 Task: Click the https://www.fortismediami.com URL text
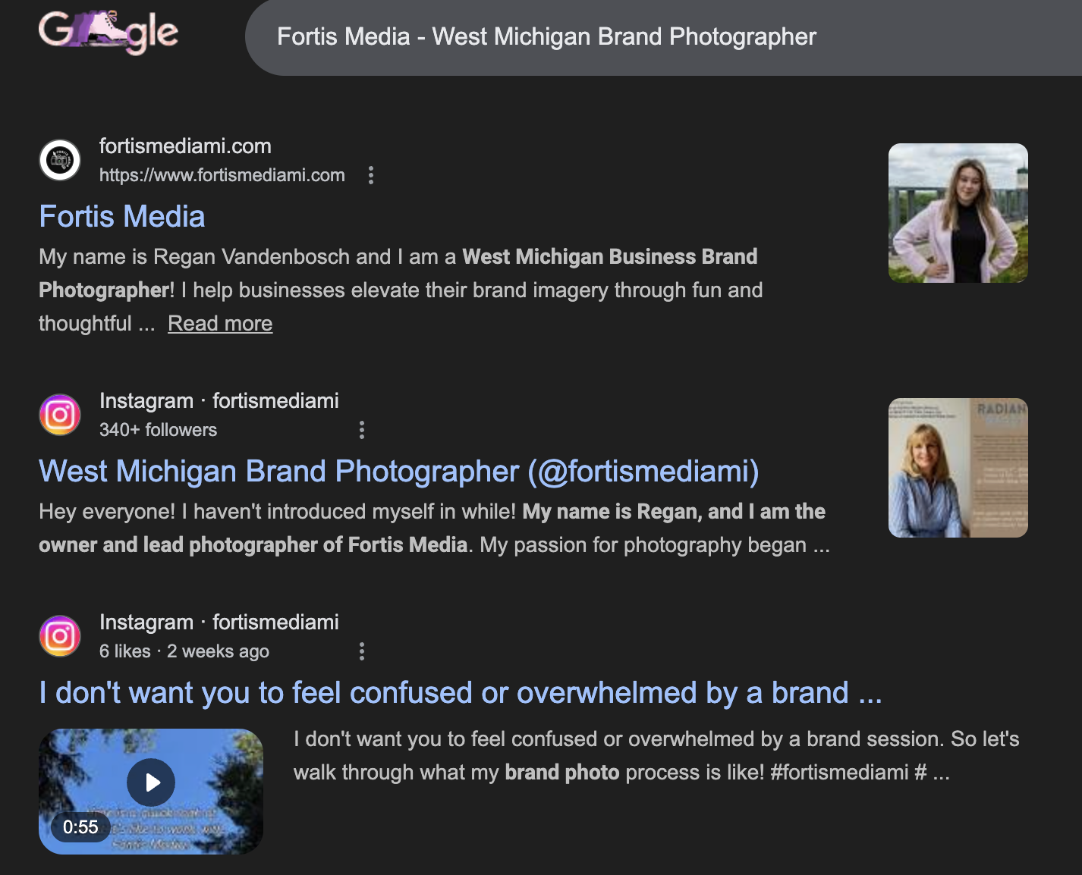[x=222, y=175]
